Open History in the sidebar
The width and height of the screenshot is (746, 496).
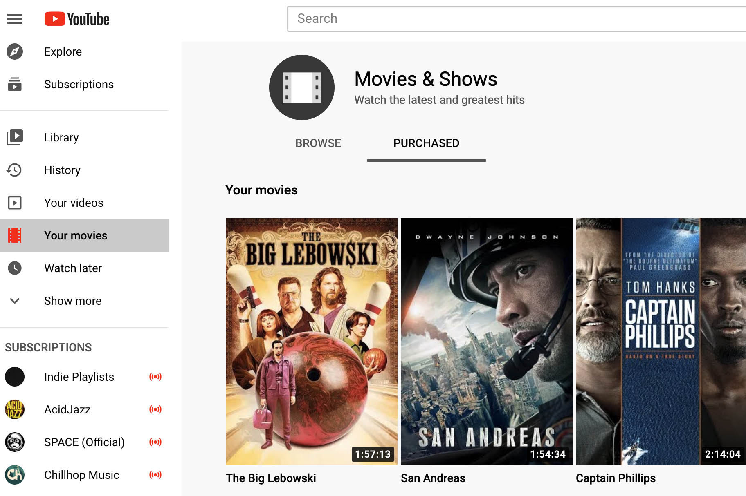click(84, 170)
